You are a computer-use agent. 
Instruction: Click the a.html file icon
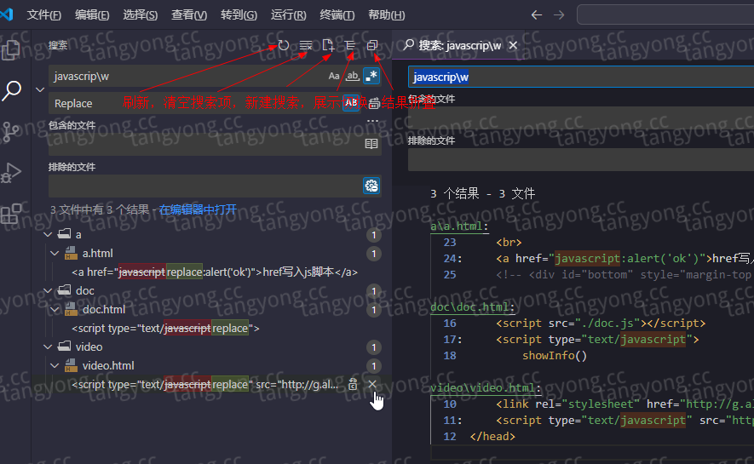pyautogui.click(x=72, y=253)
